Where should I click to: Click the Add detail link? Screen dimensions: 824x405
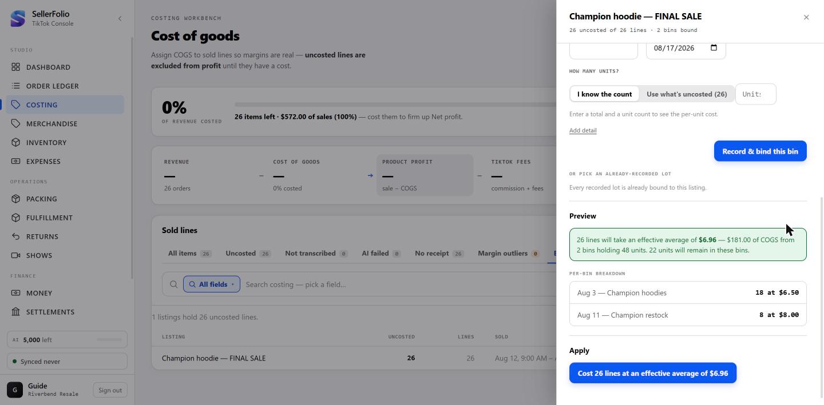click(x=583, y=130)
